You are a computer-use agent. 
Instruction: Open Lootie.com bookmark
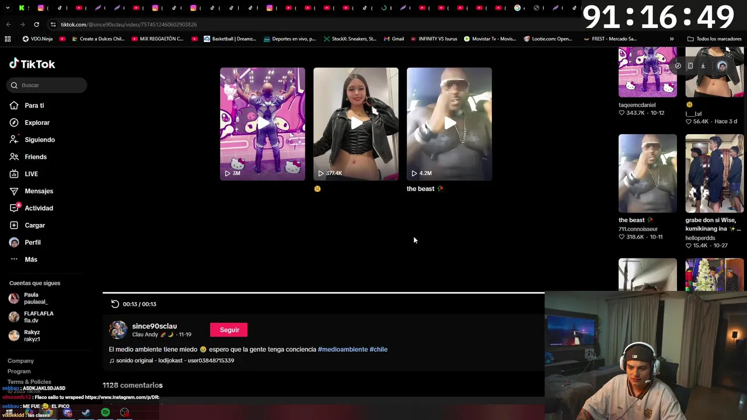(x=548, y=39)
